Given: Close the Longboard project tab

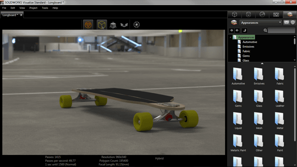Looking at the screenshot, I should point(21,15).
